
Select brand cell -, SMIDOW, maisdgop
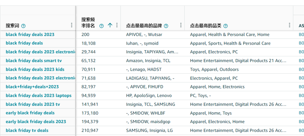(x=148, y=122)
